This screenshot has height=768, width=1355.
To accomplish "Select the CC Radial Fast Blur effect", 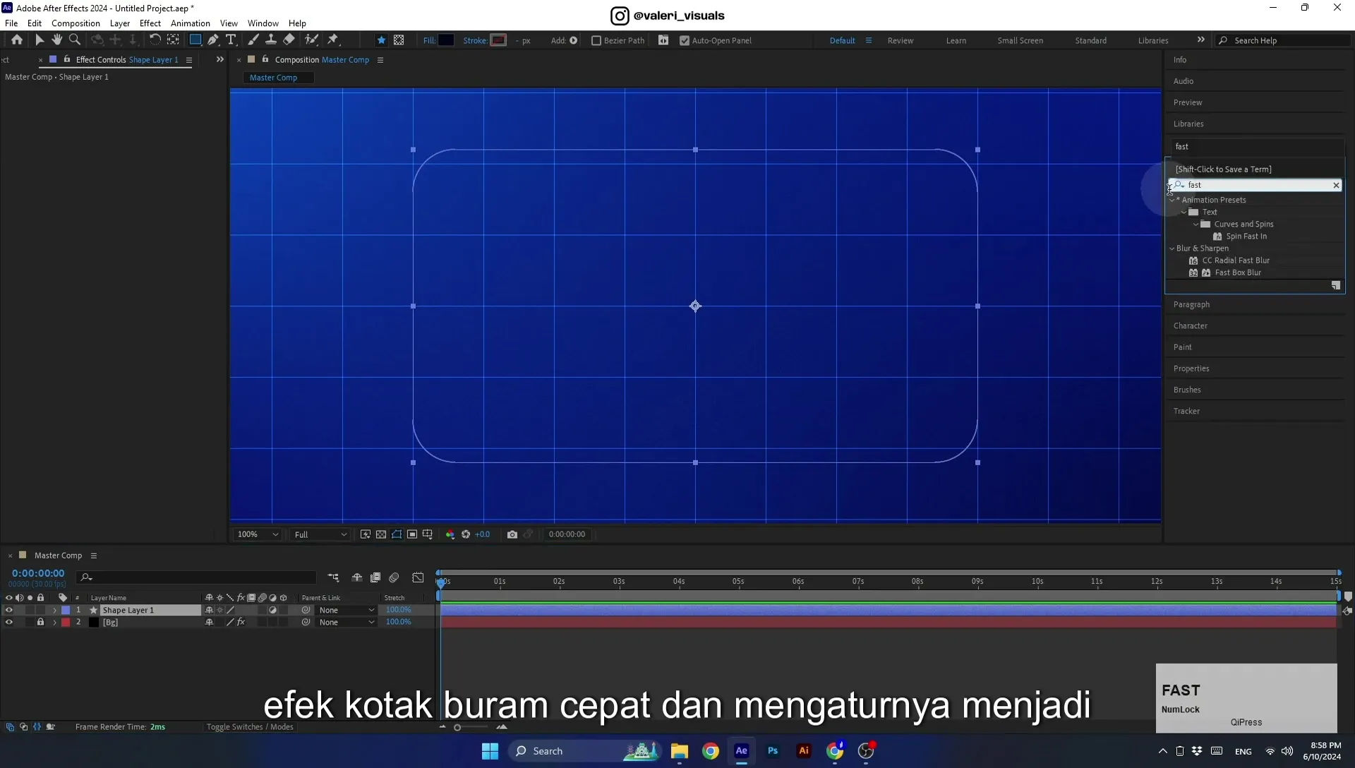I will (1236, 260).
